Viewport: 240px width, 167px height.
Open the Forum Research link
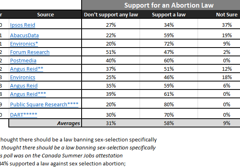[x=30, y=52]
